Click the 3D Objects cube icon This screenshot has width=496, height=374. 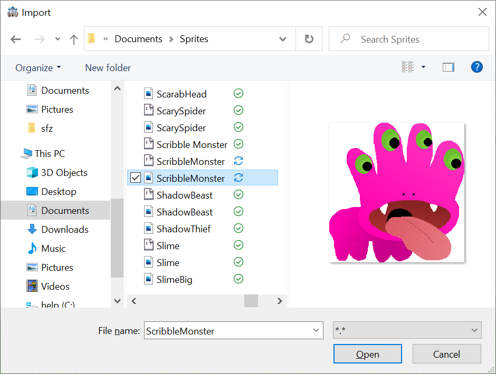[32, 172]
